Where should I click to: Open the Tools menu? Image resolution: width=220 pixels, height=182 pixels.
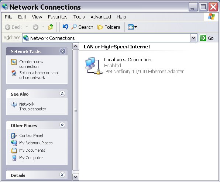coord(79,17)
